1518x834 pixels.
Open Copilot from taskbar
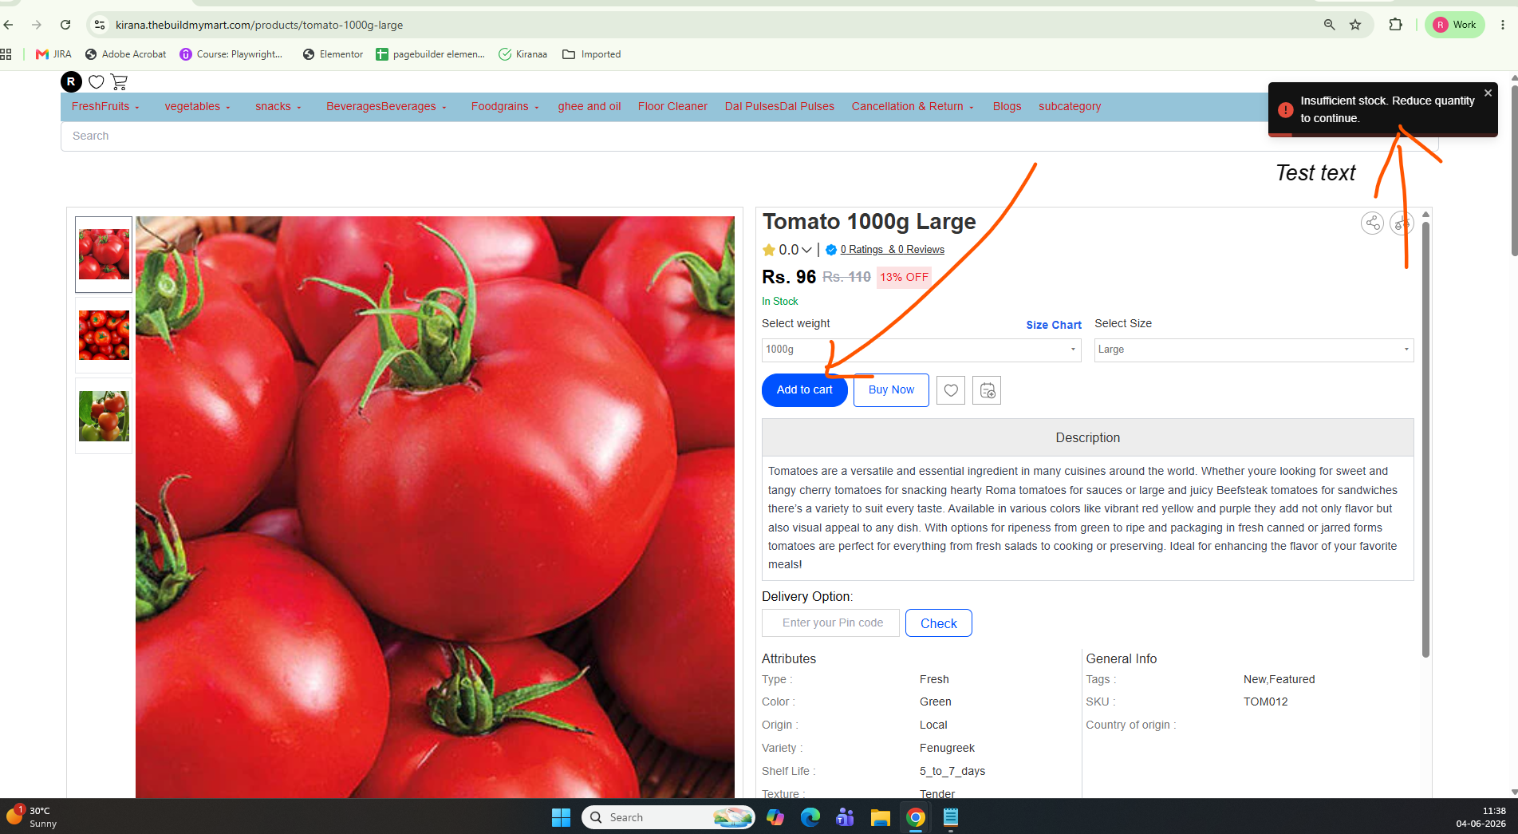click(x=775, y=817)
